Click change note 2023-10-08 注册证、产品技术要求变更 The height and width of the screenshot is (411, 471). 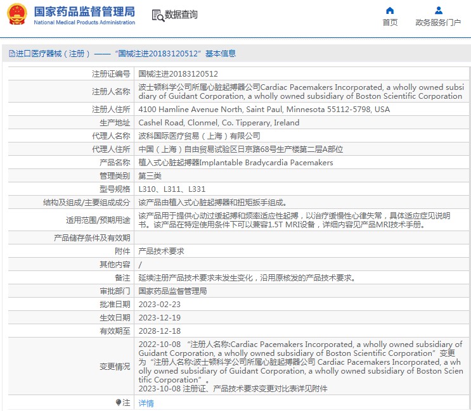click(233, 388)
